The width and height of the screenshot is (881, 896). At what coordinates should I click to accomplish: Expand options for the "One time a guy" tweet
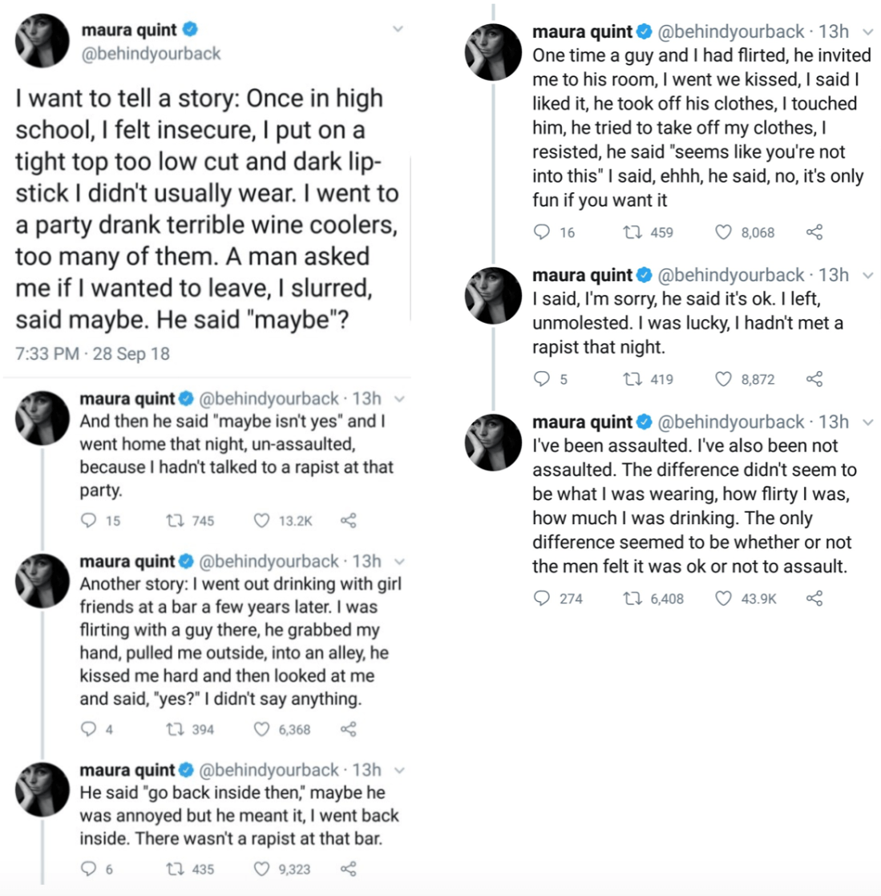tap(867, 32)
